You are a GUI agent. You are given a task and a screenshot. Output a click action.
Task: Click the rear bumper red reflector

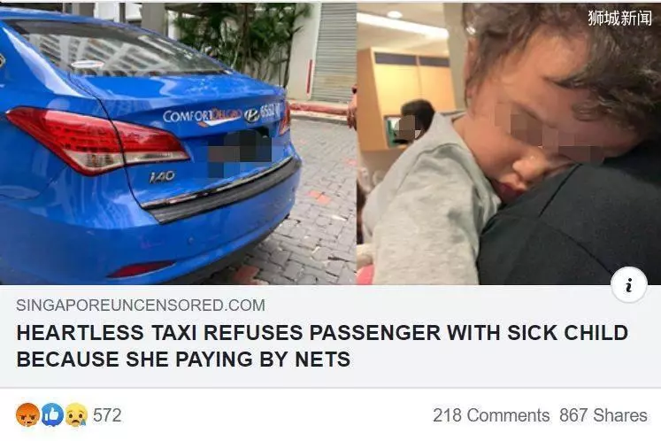[x=141, y=269]
